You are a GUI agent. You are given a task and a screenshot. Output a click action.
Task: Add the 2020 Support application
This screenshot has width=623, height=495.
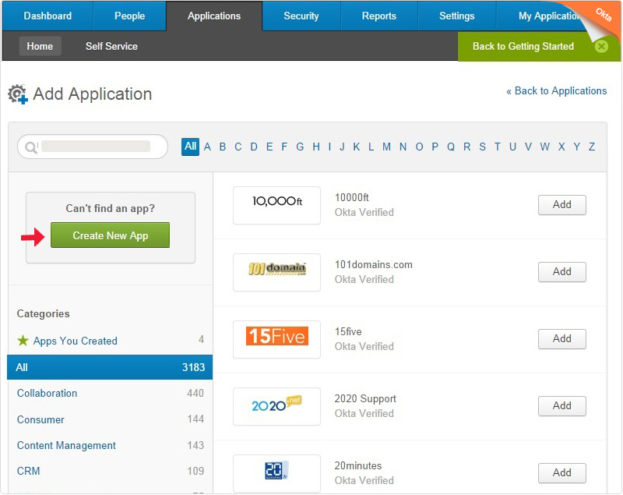coord(561,406)
